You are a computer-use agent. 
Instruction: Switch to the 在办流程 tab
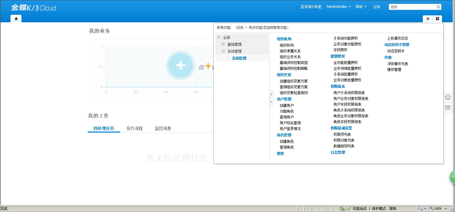tap(134, 128)
